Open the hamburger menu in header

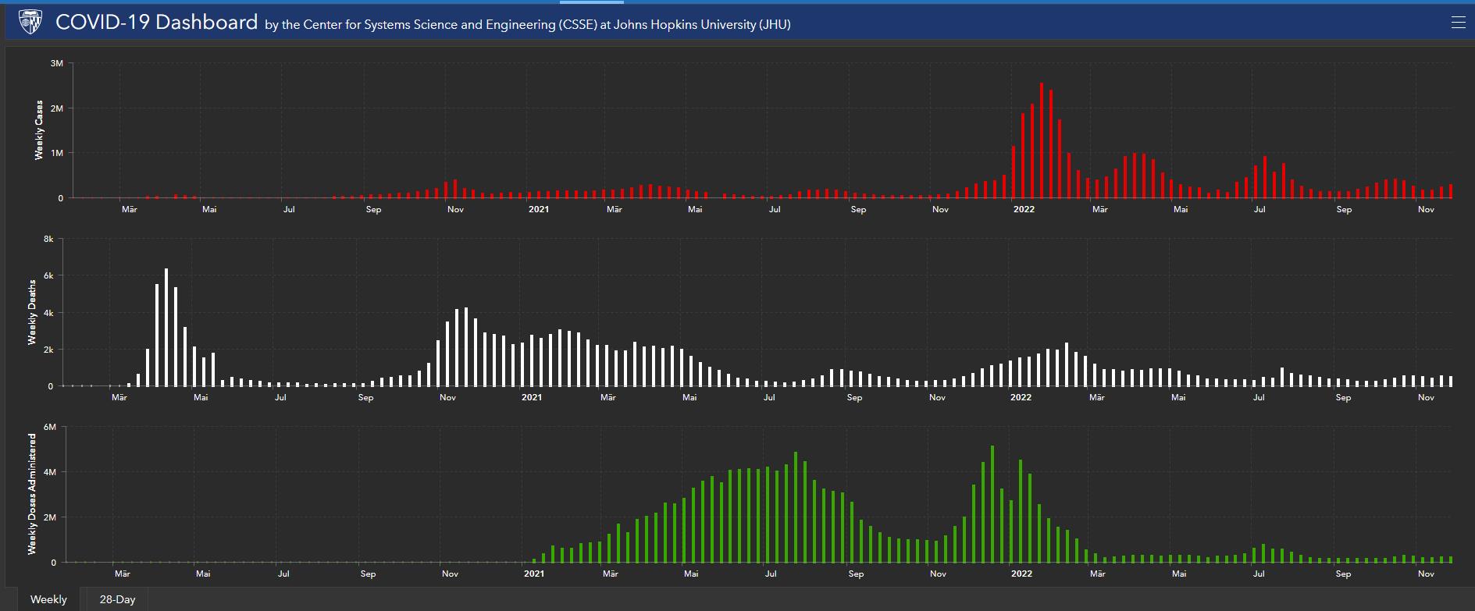tap(1458, 22)
